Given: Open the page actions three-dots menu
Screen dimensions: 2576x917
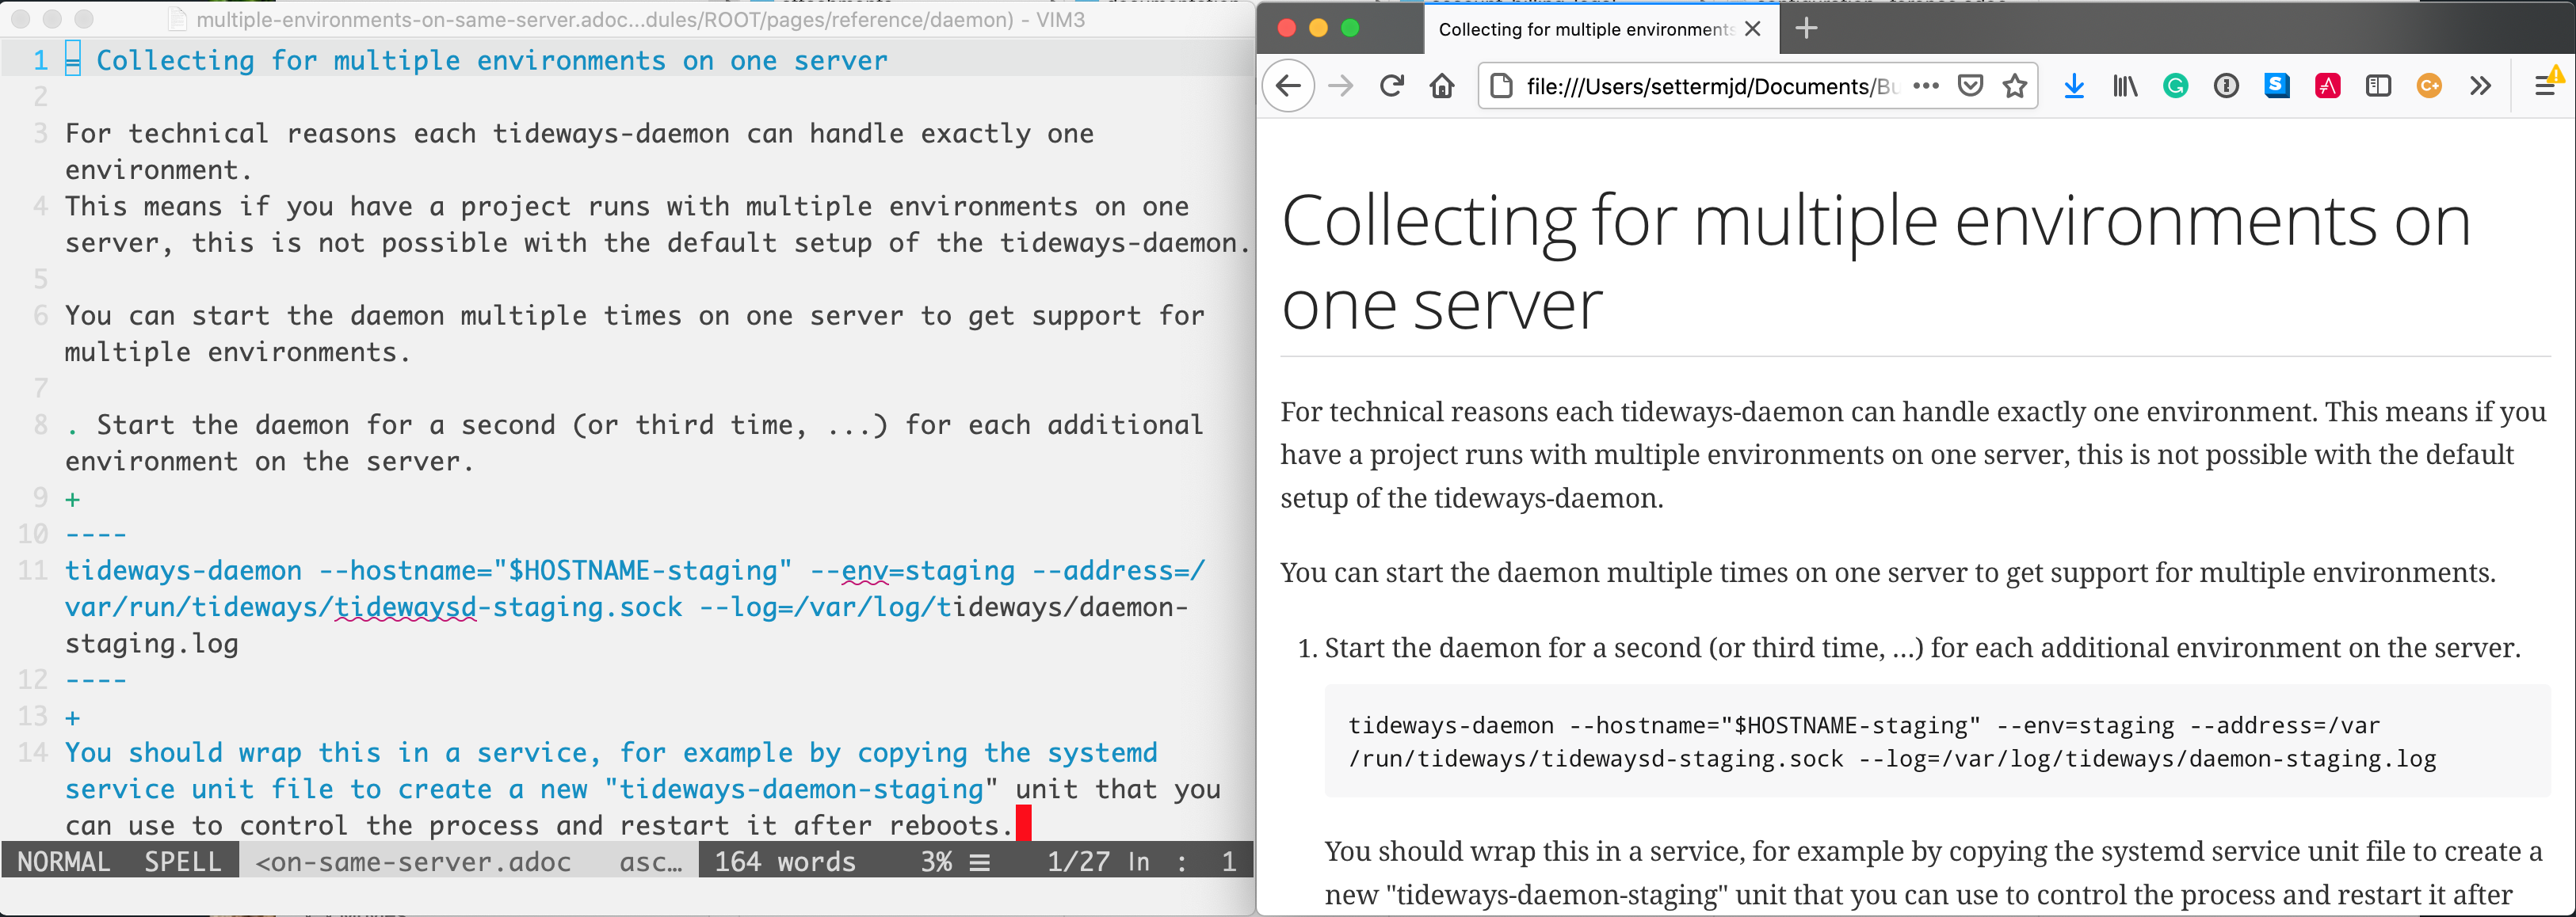Looking at the screenshot, I should [1926, 86].
